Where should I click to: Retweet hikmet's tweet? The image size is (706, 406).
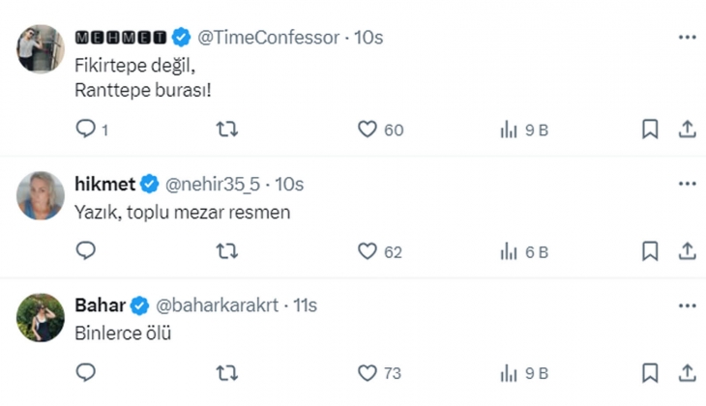point(227,251)
